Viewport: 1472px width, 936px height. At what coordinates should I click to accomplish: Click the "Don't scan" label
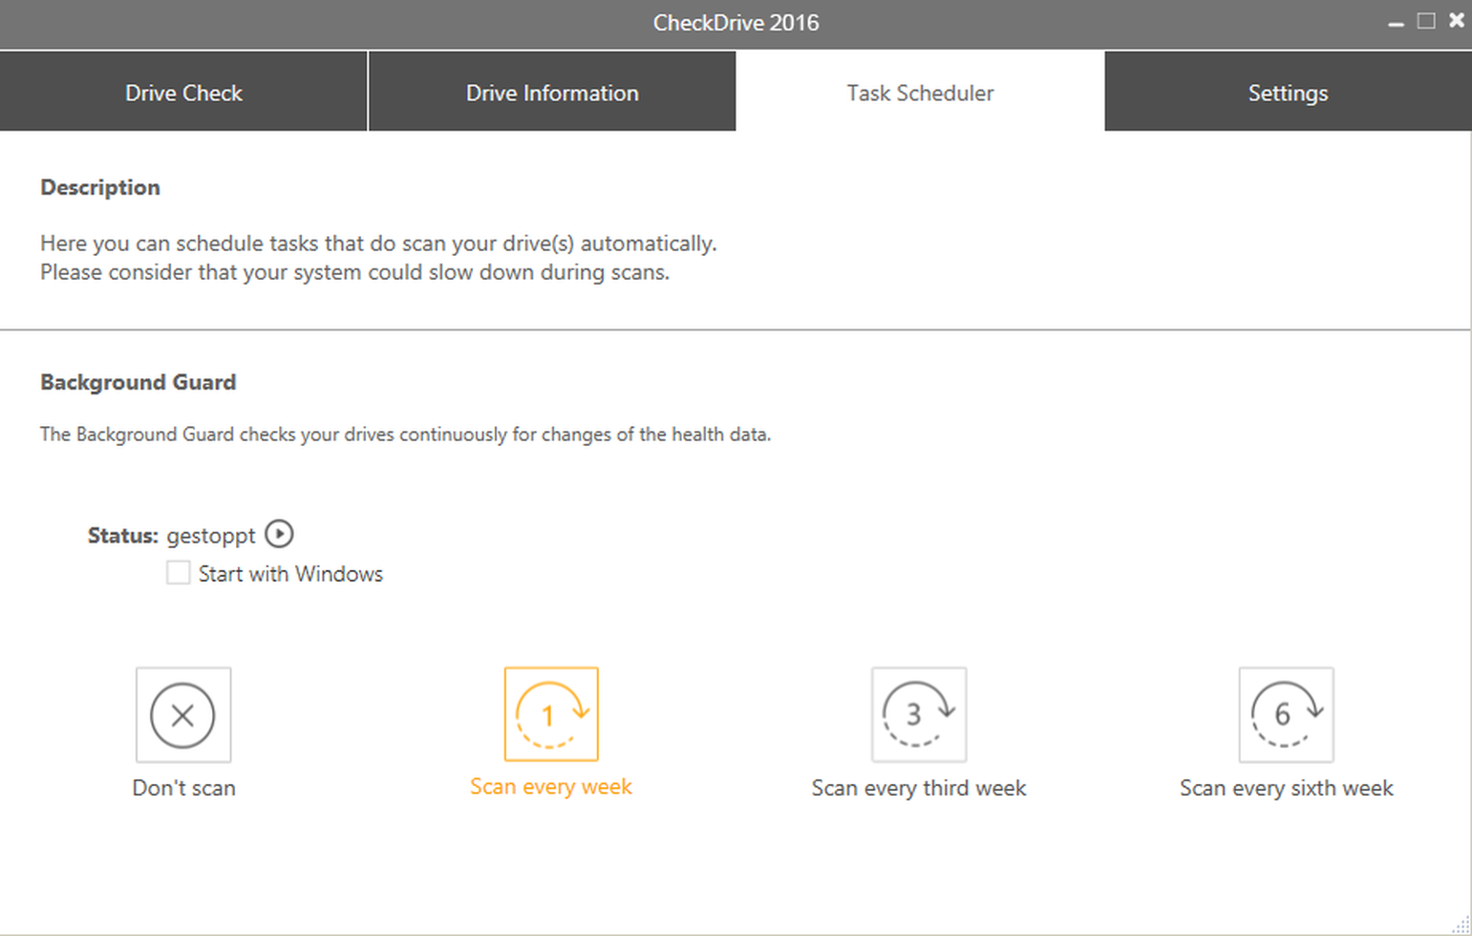[x=184, y=788]
